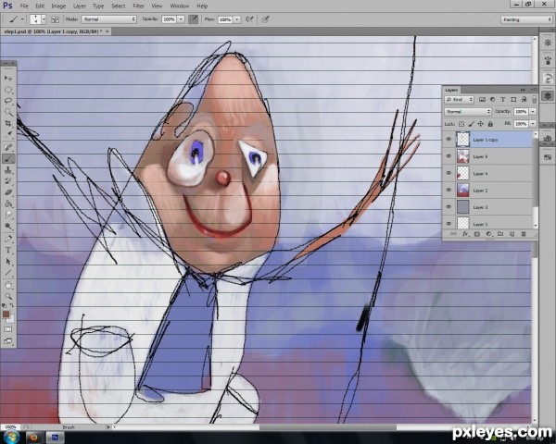Open the brush Opacity slider arrow
Screen dimensions: 556x444
pos(181,19)
